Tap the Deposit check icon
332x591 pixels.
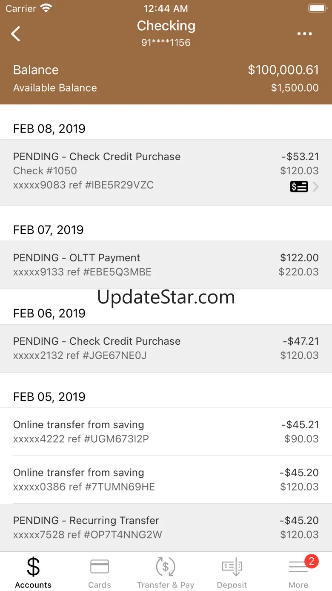(x=232, y=567)
